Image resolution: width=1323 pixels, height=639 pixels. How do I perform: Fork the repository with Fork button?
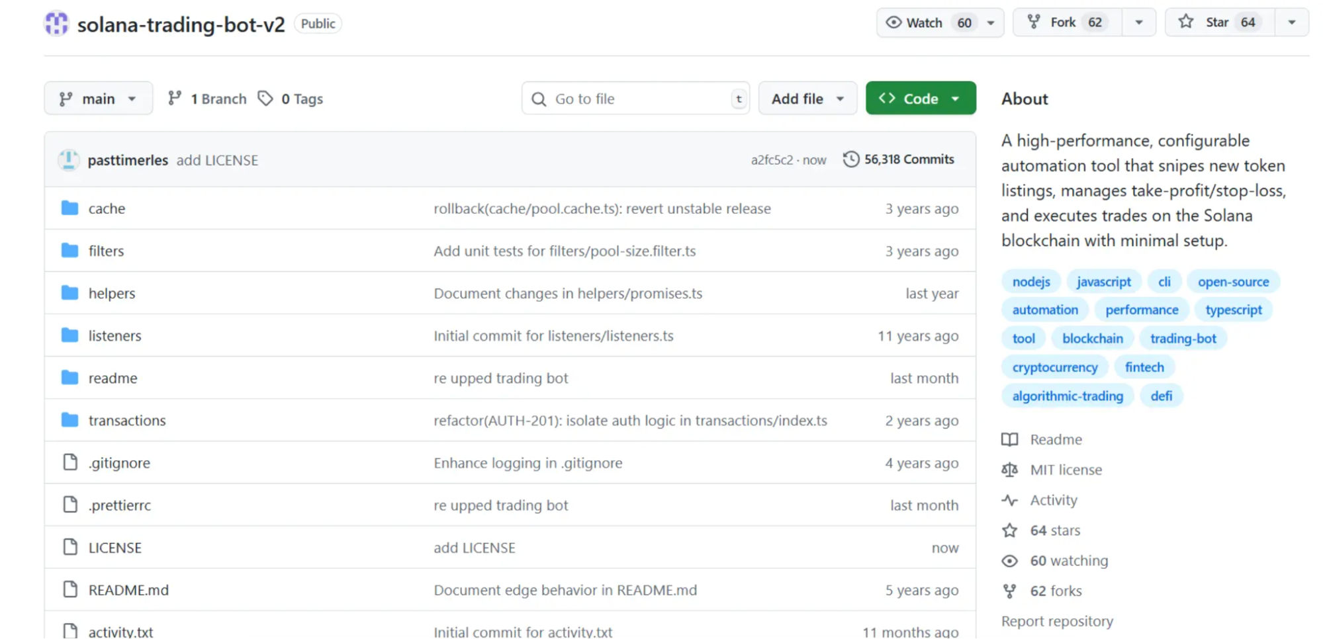pos(1067,22)
